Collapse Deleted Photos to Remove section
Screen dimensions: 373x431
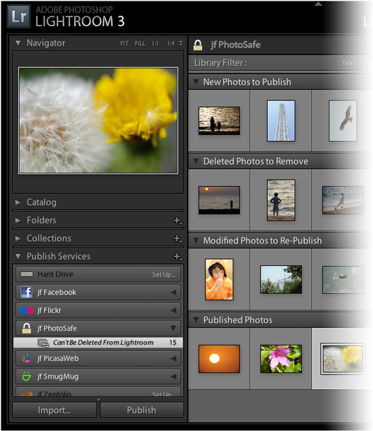click(x=196, y=161)
